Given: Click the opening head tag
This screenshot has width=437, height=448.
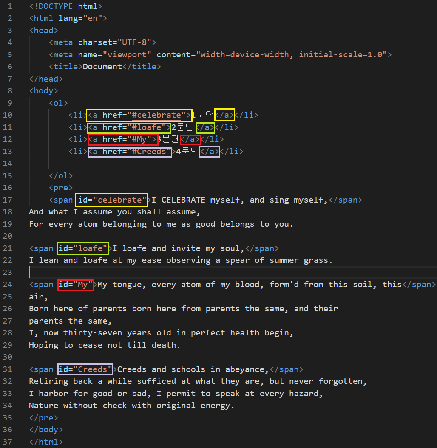Looking at the screenshot, I should (x=43, y=31).
